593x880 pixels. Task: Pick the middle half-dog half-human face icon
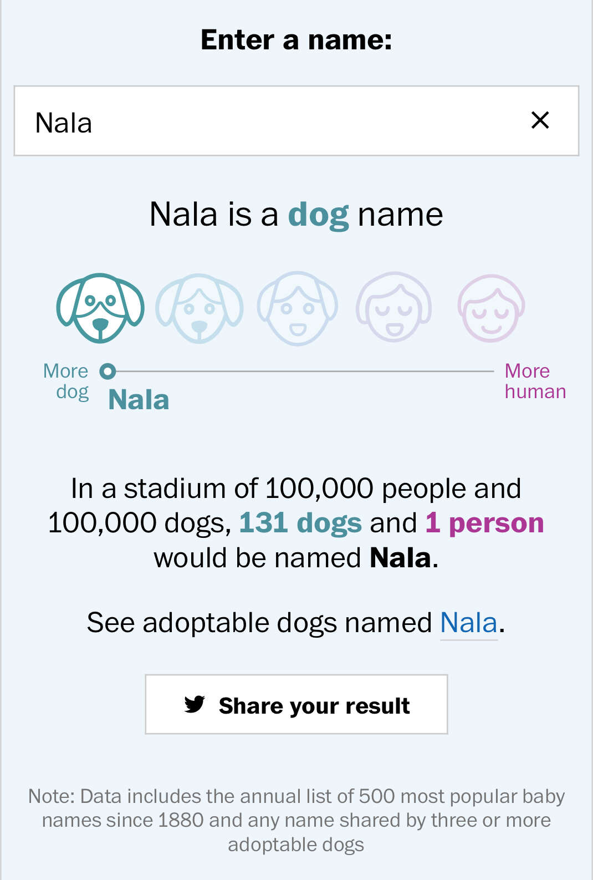(x=298, y=308)
